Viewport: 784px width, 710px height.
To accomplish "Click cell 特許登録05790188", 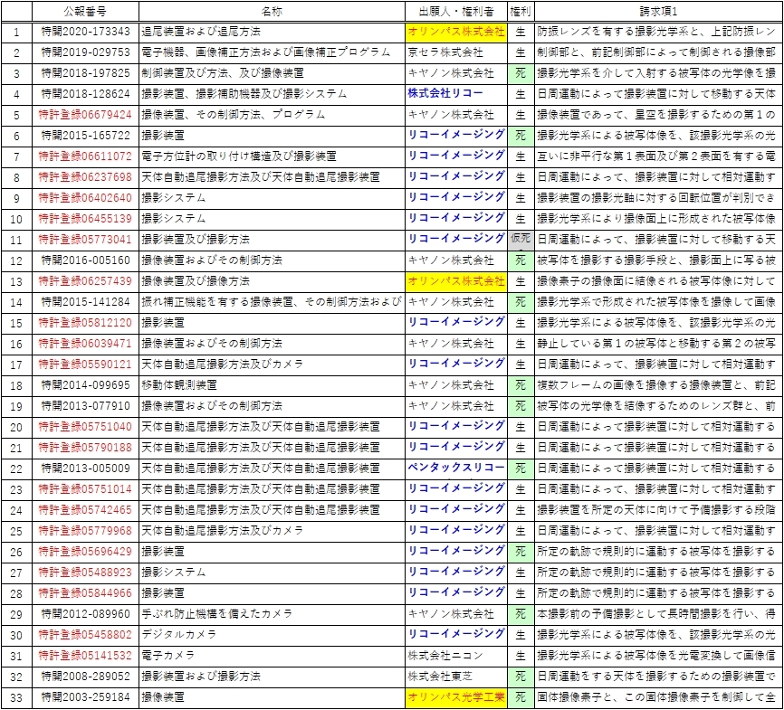I will (85, 448).
